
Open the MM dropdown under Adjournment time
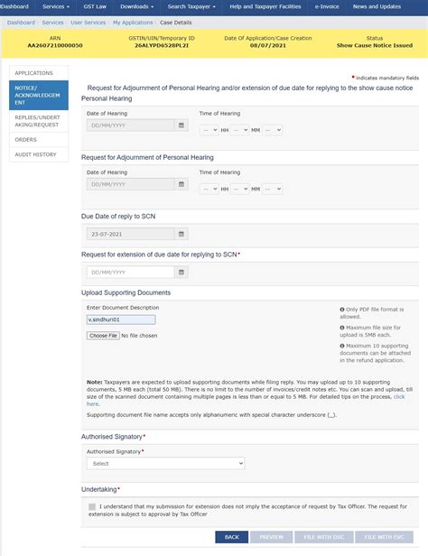[x=239, y=189]
